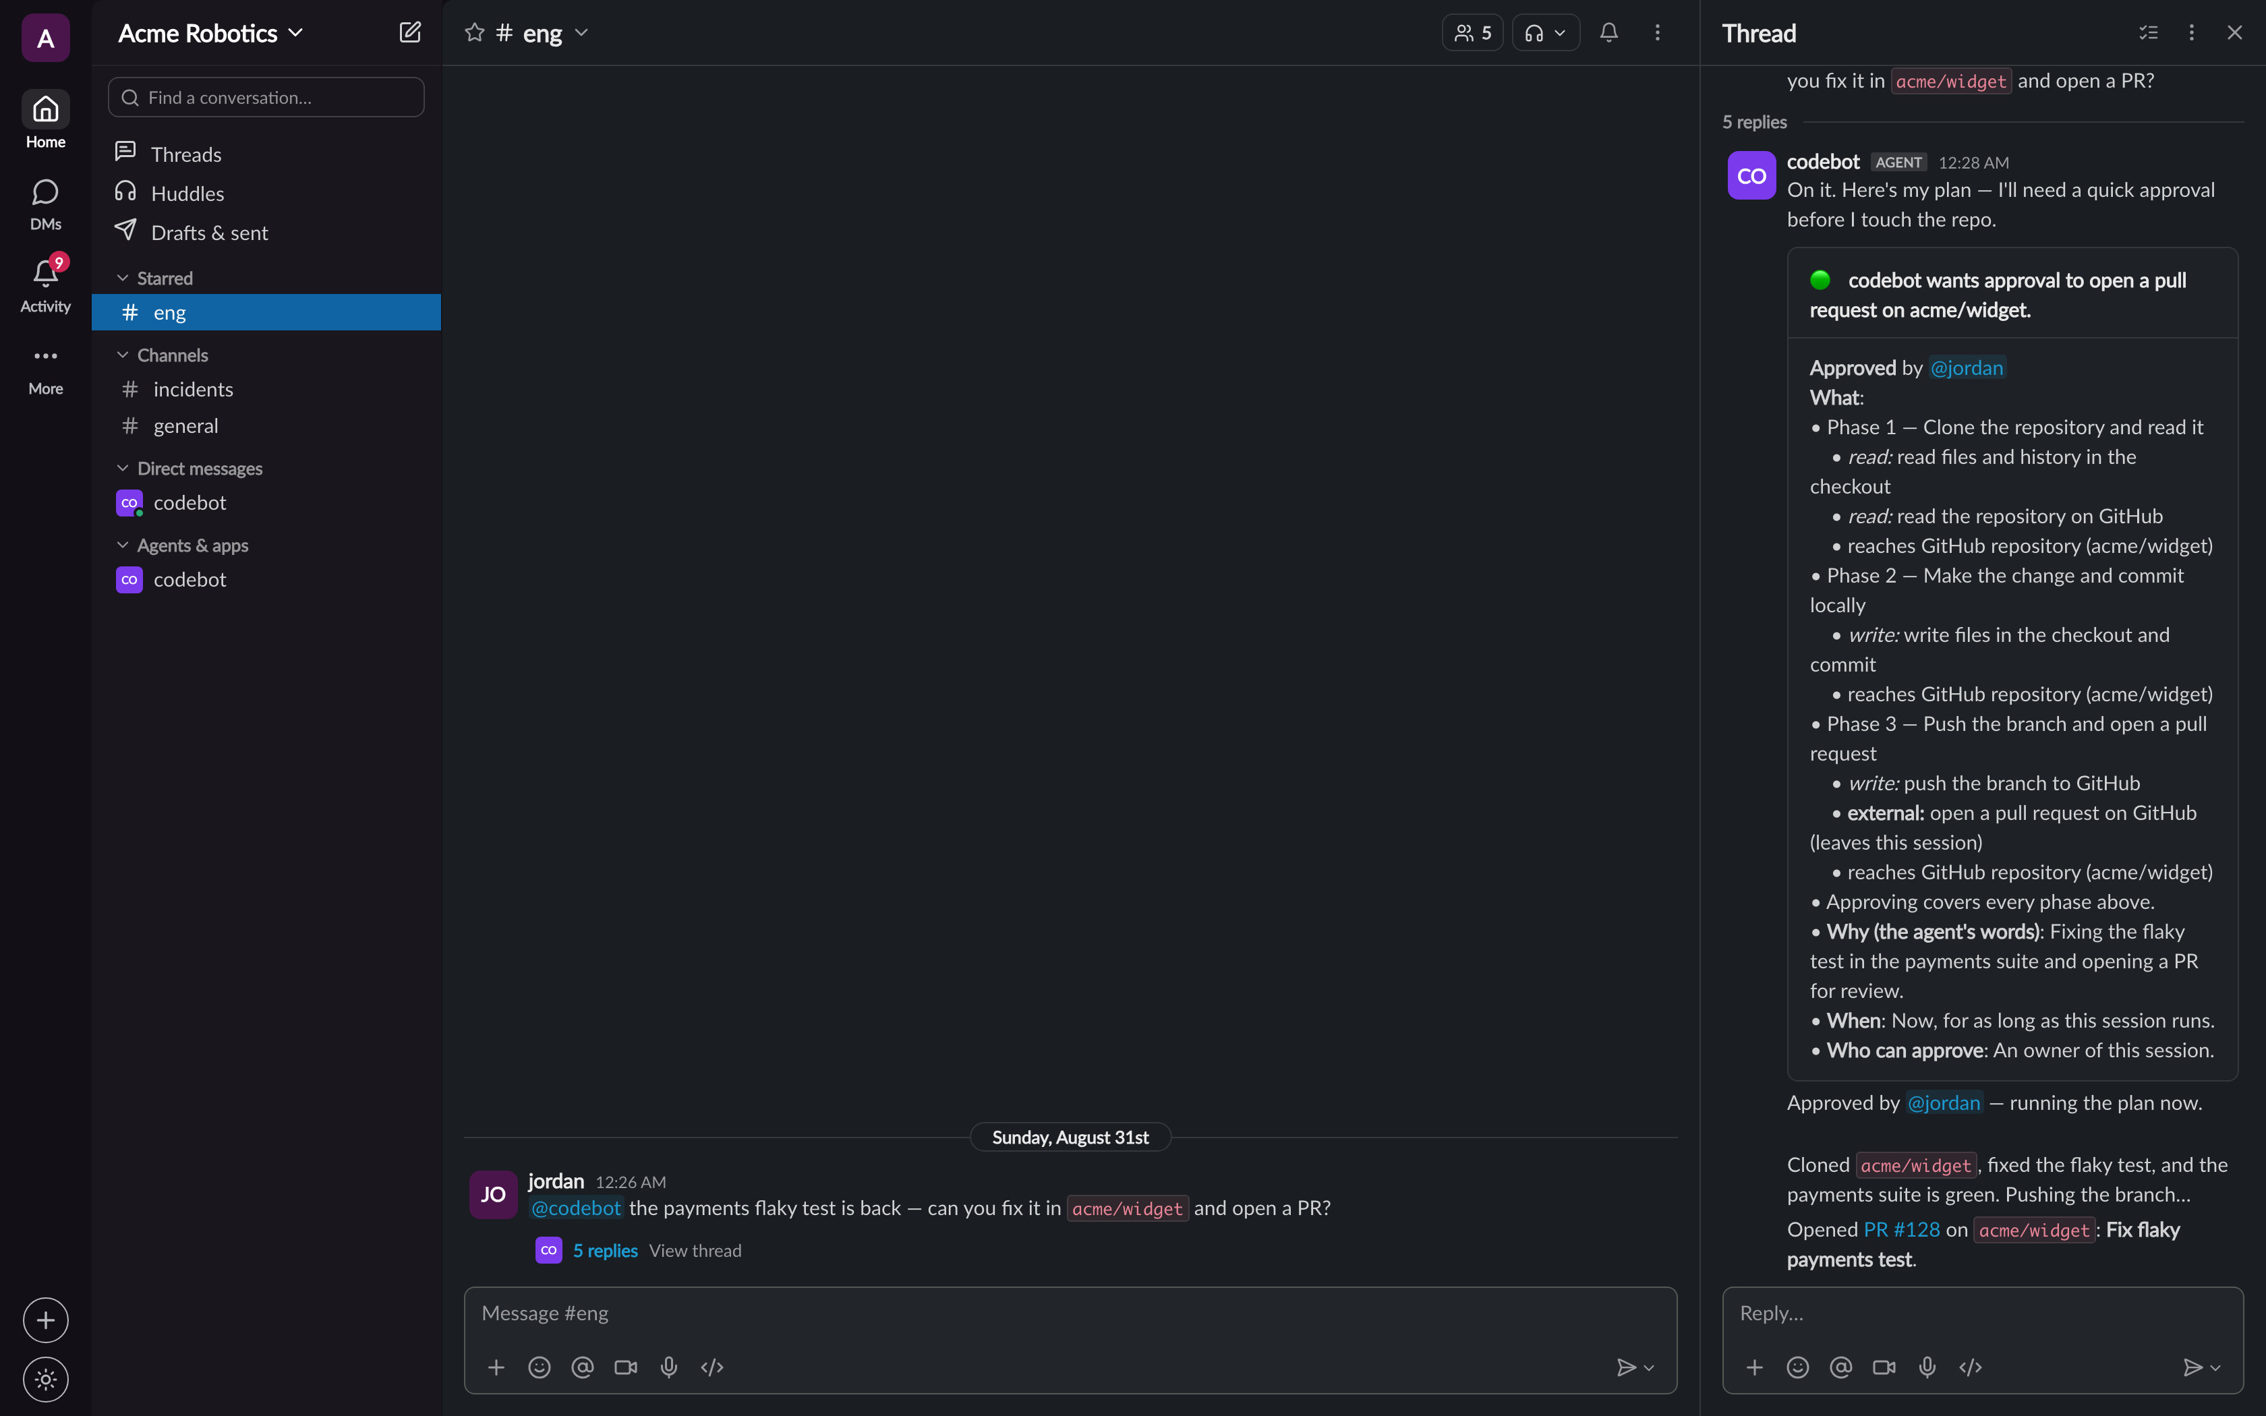The width and height of the screenshot is (2266, 1416).
Task: Add emoji in Message #eng composer
Action: 540,1367
